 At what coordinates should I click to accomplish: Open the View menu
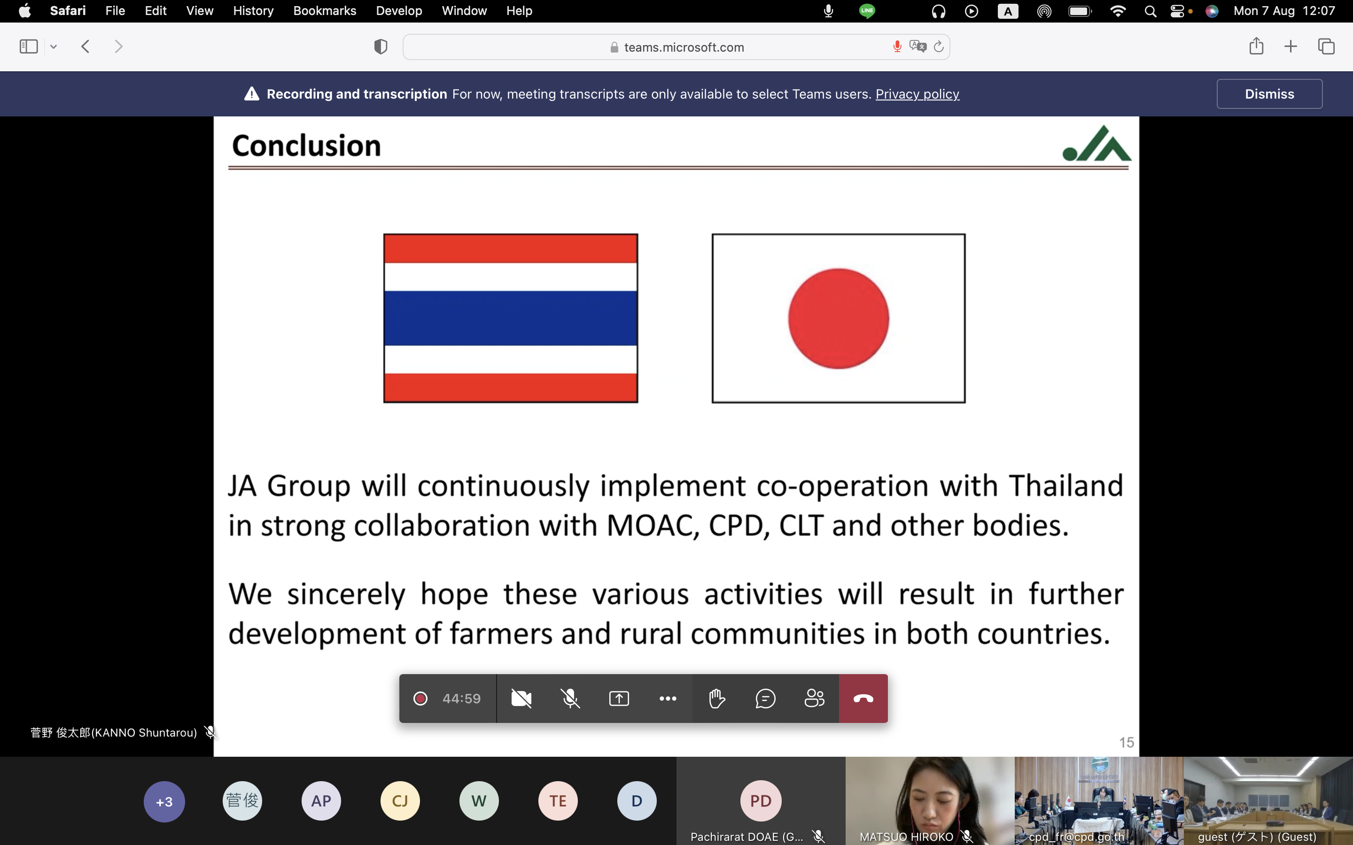tap(200, 11)
